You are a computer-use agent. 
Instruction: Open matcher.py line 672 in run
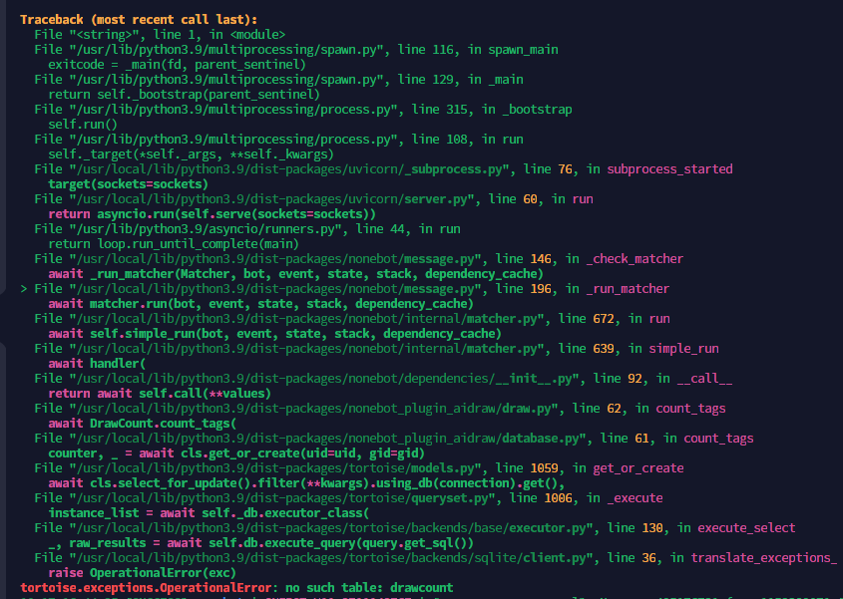pyautogui.click(x=289, y=318)
